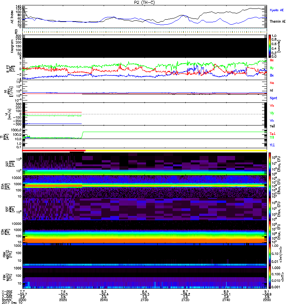Screen dimensions: 289x308
Task: Click the green By legend label
Action: [272, 68]
